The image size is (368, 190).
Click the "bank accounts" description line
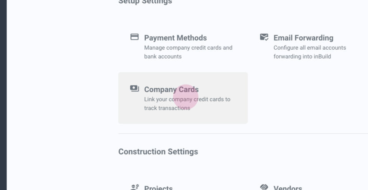[x=163, y=57]
